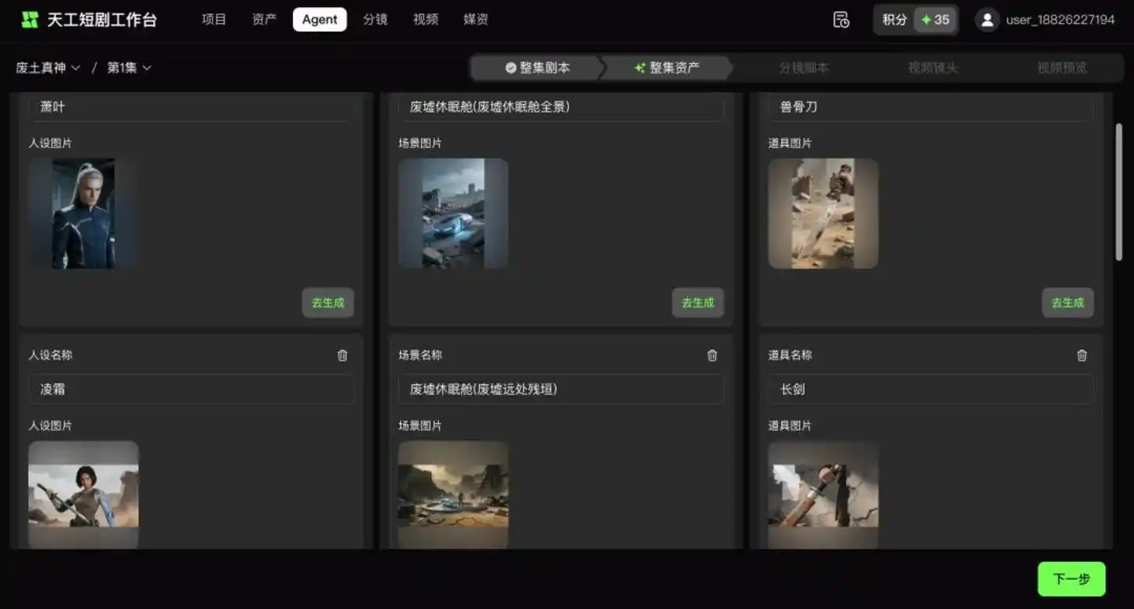Delete the 废墟远处残垣 scene with trash icon
1134x609 pixels.
coord(712,355)
